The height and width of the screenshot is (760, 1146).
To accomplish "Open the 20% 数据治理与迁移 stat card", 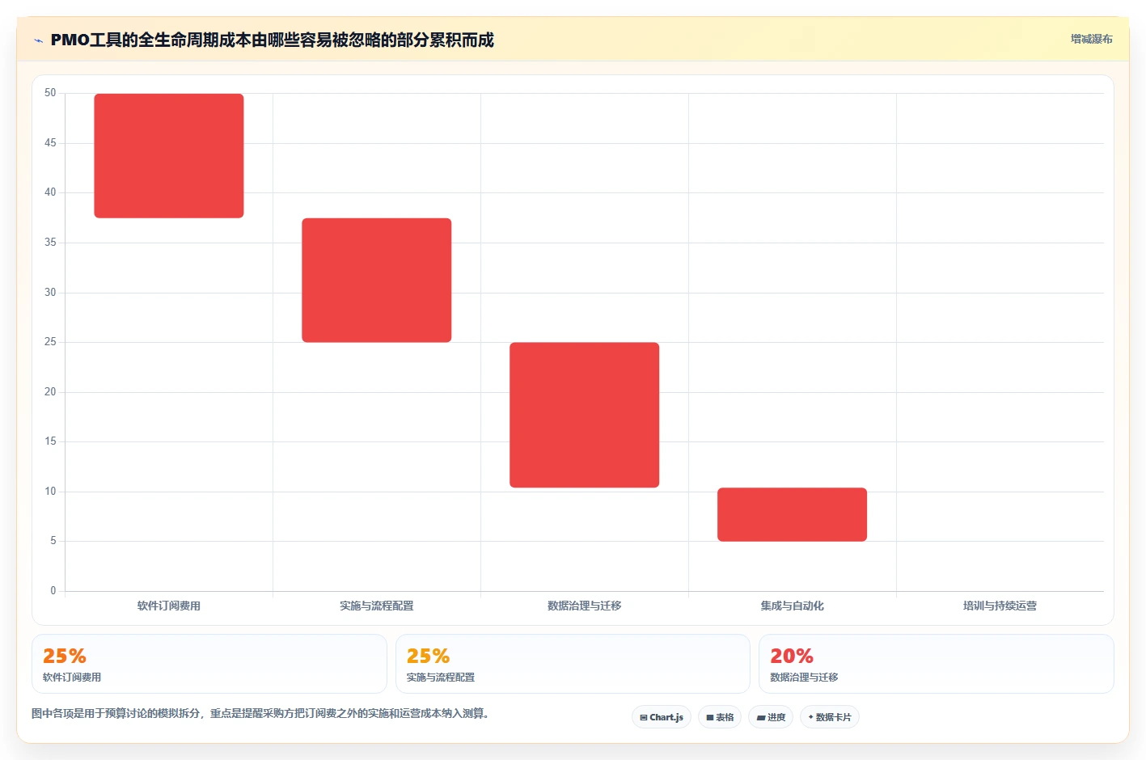I will tap(937, 664).
